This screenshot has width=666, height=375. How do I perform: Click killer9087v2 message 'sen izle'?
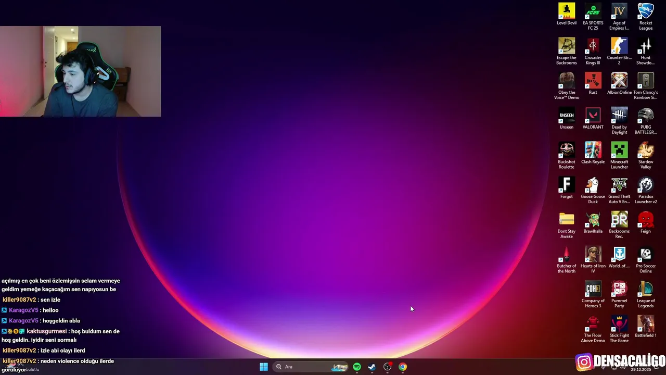[50, 299]
